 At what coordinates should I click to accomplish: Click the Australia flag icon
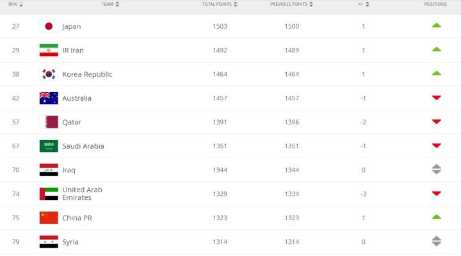pyautogui.click(x=49, y=98)
